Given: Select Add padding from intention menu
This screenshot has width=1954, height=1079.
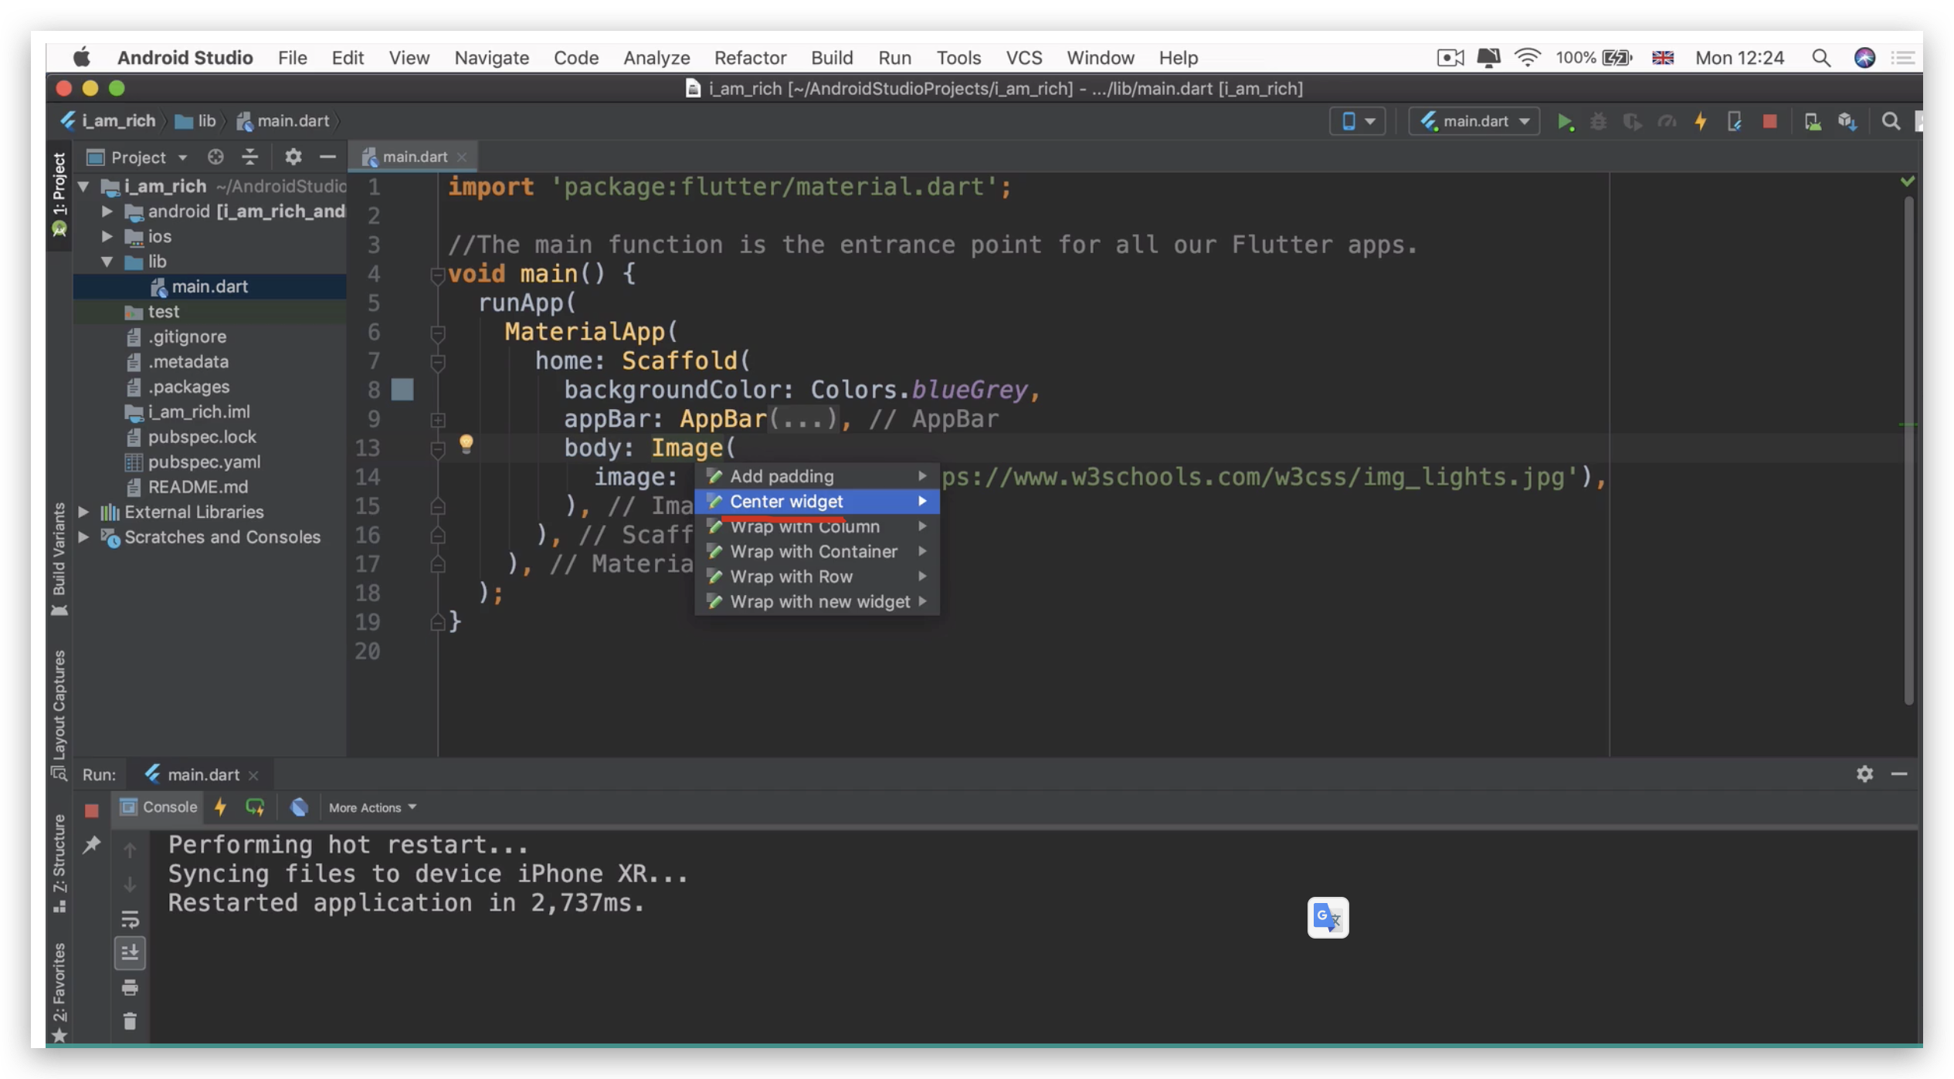Looking at the screenshot, I should pyautogui.click(x=817, y=476).
